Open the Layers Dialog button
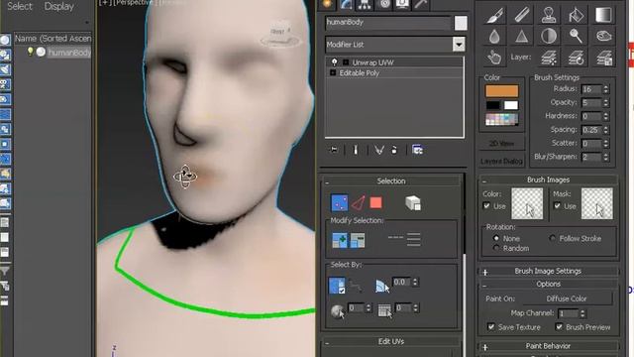The height and width of the screenshot is (357, 634). click(x=501, y=161)
